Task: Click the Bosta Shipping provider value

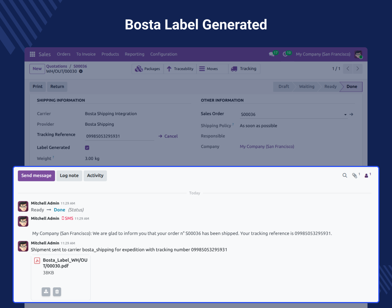Action: click(x=99, y=124)
